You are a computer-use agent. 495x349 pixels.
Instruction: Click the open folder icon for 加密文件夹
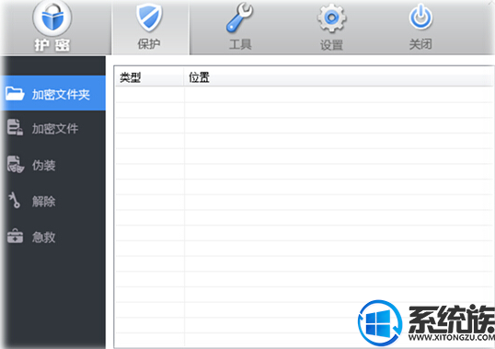click(15, 94)
